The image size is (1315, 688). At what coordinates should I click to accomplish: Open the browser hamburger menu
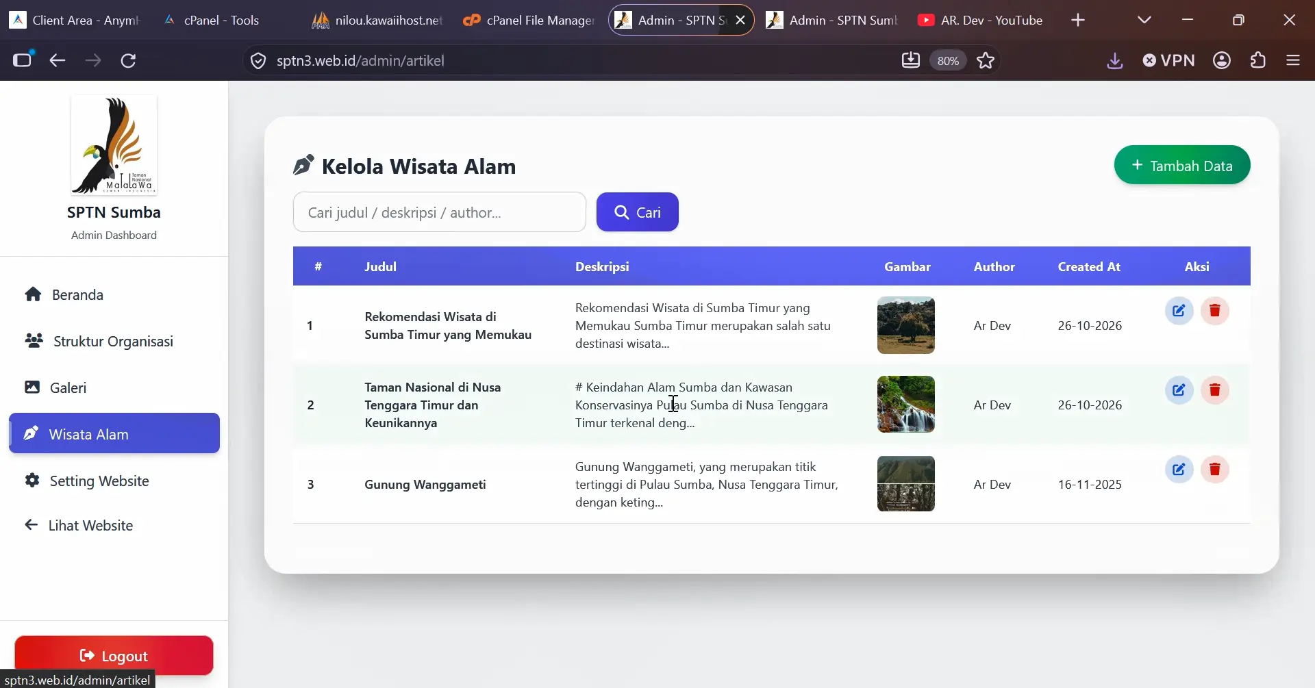(1293, 60)
